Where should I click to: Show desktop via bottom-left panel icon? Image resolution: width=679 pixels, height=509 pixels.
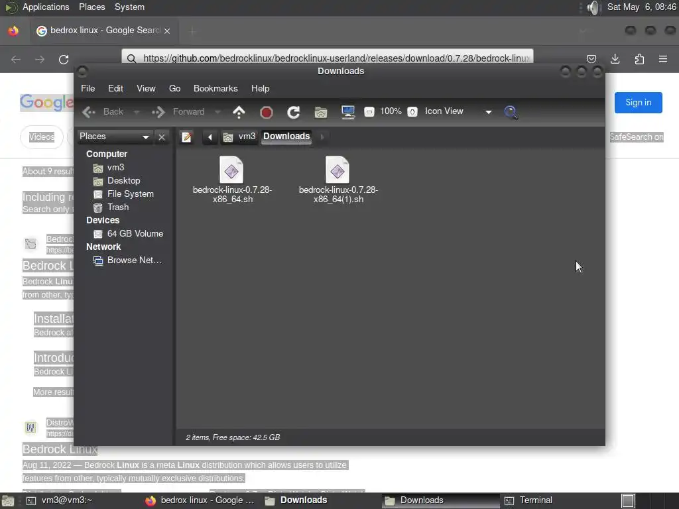point(7,501)
